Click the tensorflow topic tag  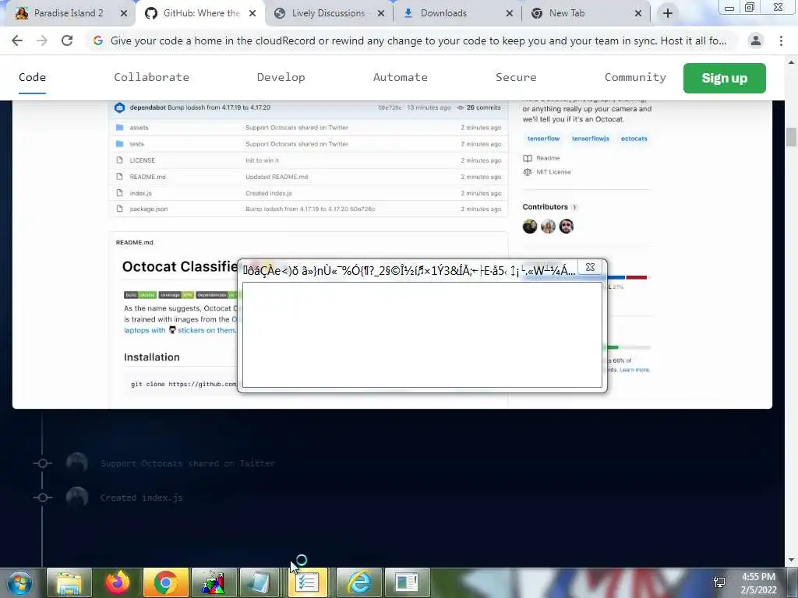[543, 139]
